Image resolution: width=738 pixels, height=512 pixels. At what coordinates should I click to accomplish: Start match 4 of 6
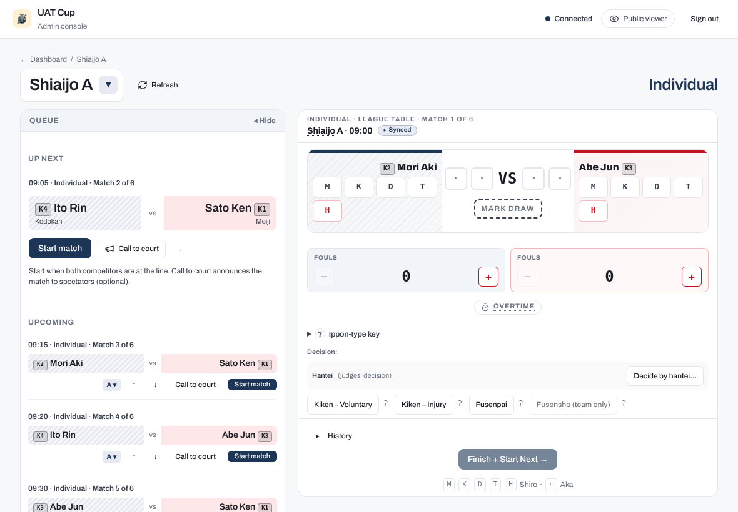coord(252,456)
